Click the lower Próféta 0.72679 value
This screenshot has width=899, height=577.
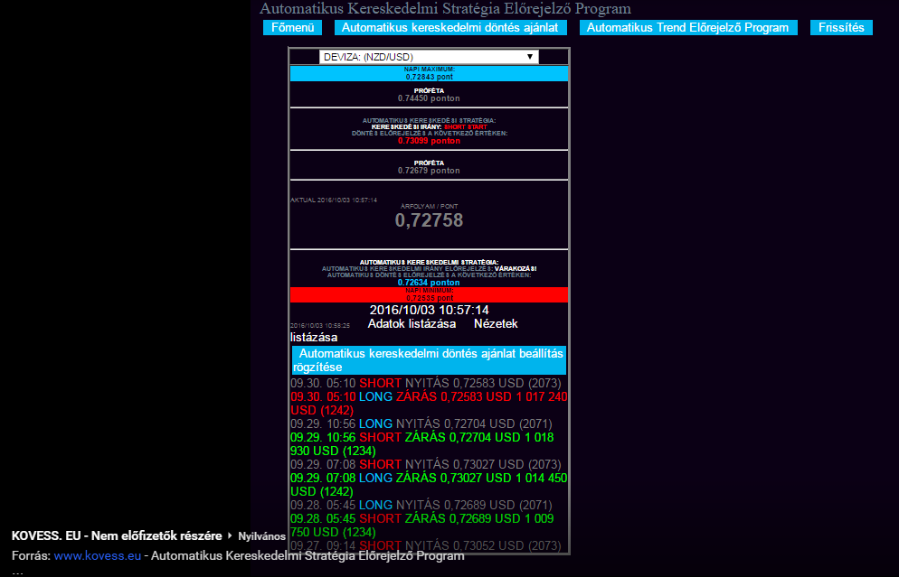click(429, 170)
